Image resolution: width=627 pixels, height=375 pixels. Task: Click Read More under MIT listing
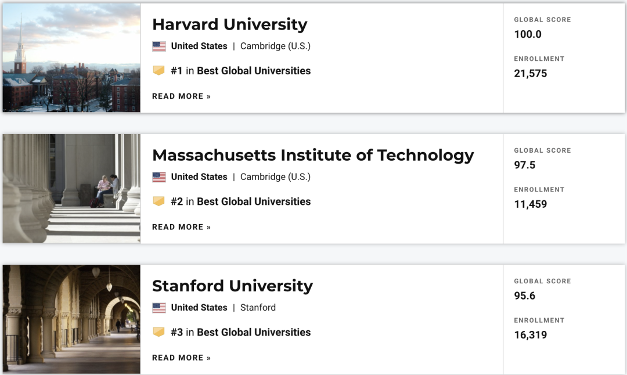click(181, 227)
